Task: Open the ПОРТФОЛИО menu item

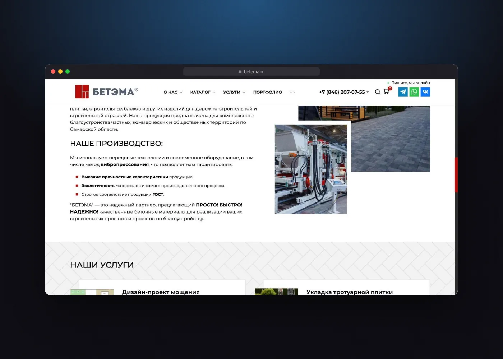Action: [268, 92]
